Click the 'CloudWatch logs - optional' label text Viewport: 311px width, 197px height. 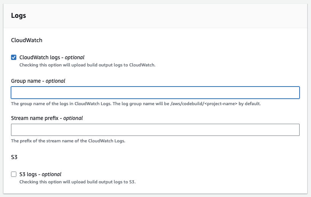52,58
